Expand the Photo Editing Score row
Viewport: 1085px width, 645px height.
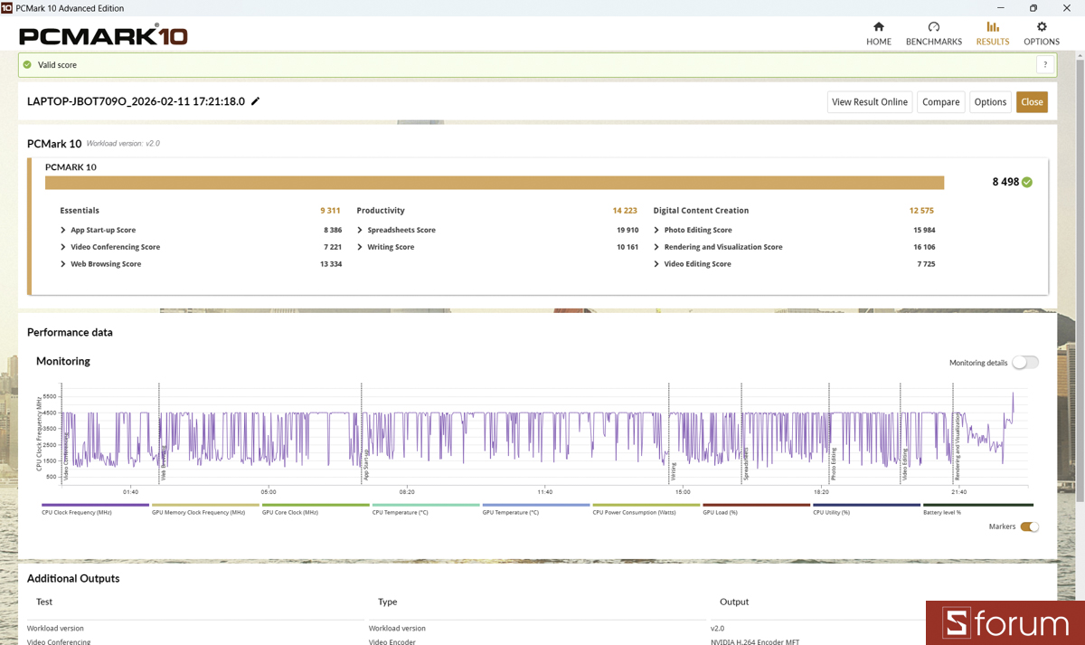point(656,230)
